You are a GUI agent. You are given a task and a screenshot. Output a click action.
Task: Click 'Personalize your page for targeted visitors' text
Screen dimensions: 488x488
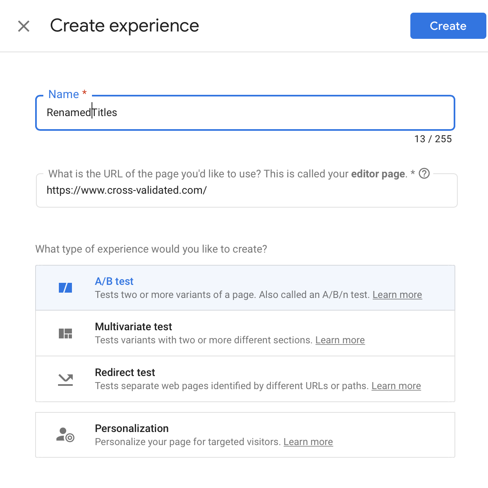[x=188, y=442]
